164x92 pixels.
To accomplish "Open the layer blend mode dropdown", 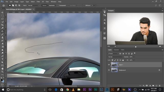I will pos(115,57).
